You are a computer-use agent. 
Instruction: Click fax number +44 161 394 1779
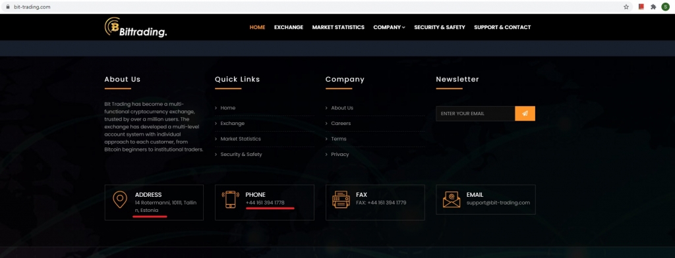(x=381, y=203)
